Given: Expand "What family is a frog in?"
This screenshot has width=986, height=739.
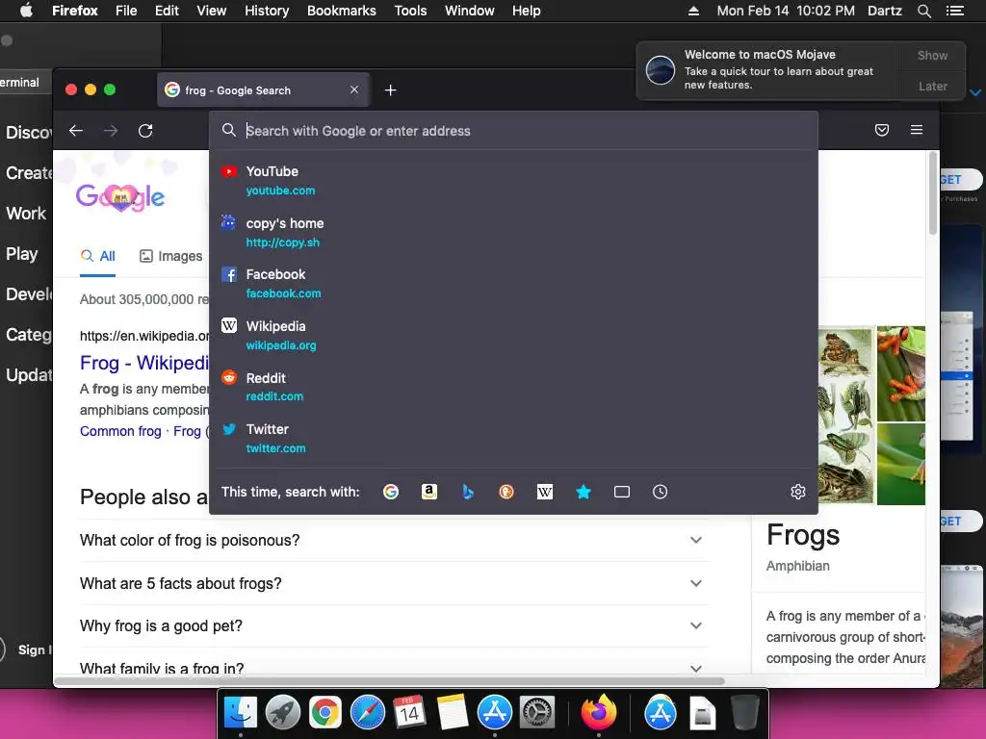Looking at the screenshot, I should [394, 666].
